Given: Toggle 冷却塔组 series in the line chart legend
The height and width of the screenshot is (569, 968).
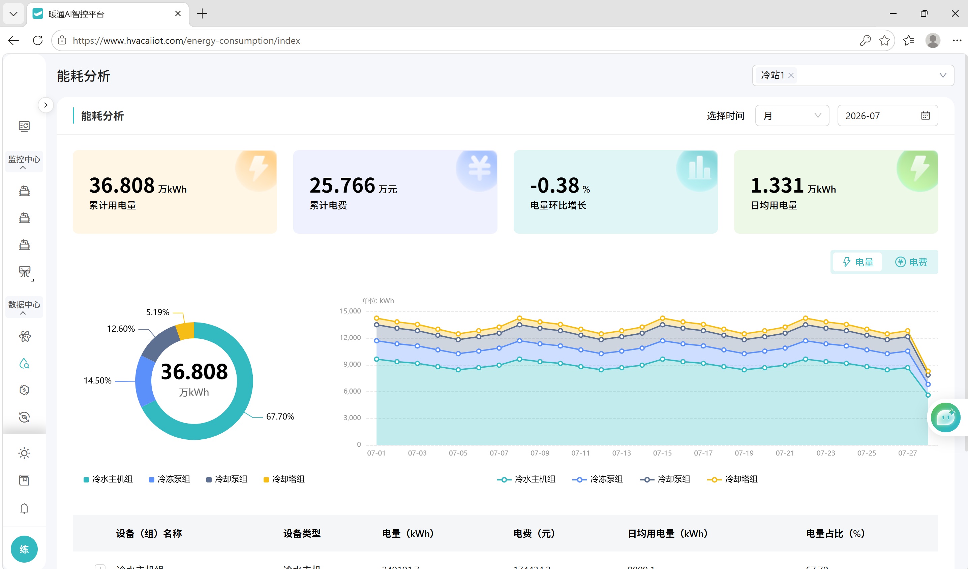Looking at the screenshot, I should coord(732,479).
